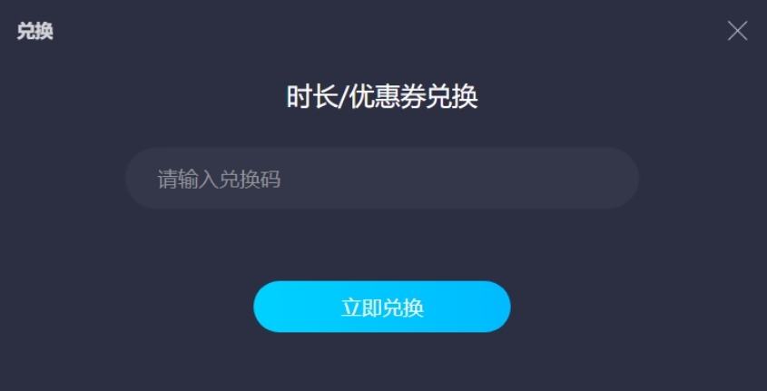
Task: Click the X icon at the dialog corner
Action: coord(737,31)
